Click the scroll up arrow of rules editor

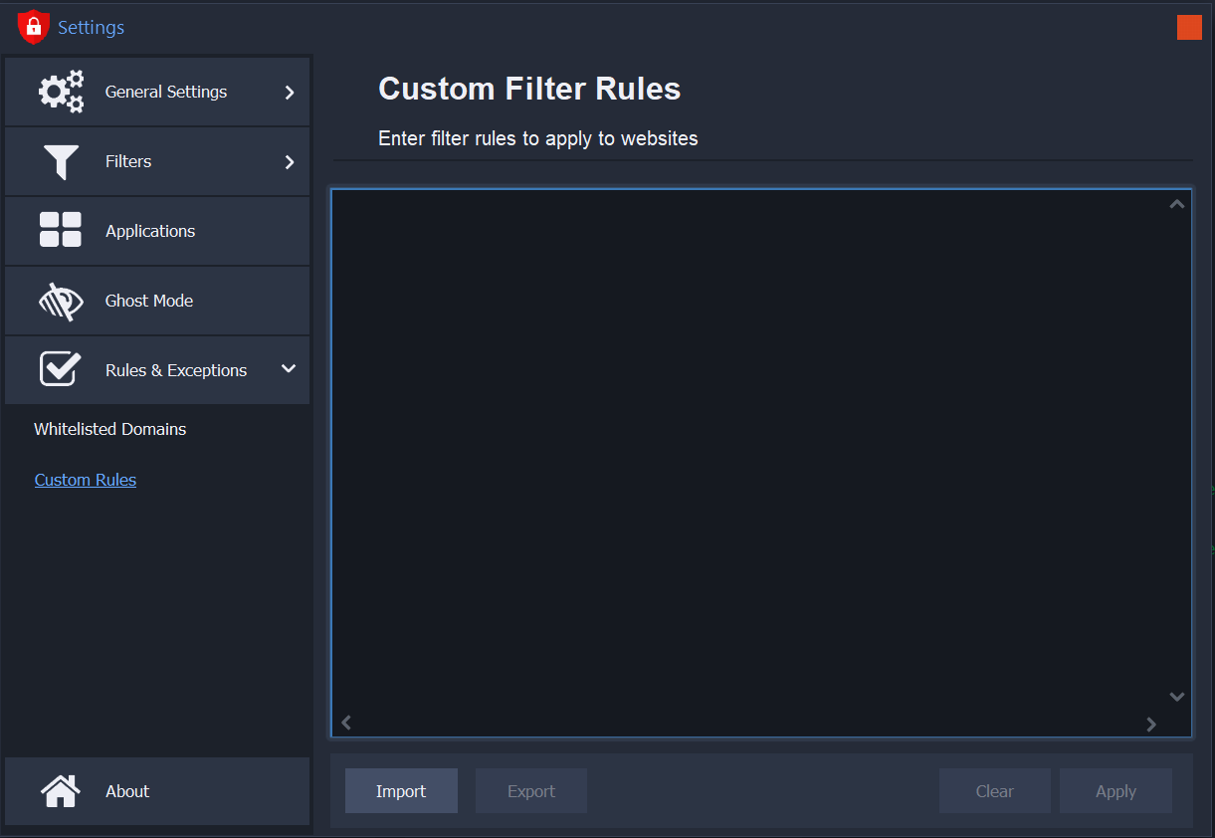coord(1177,204)
